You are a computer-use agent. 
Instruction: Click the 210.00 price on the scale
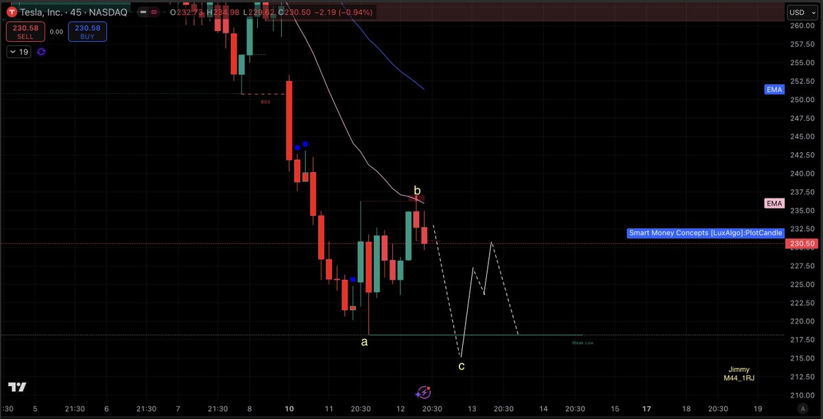pos(801,395)
